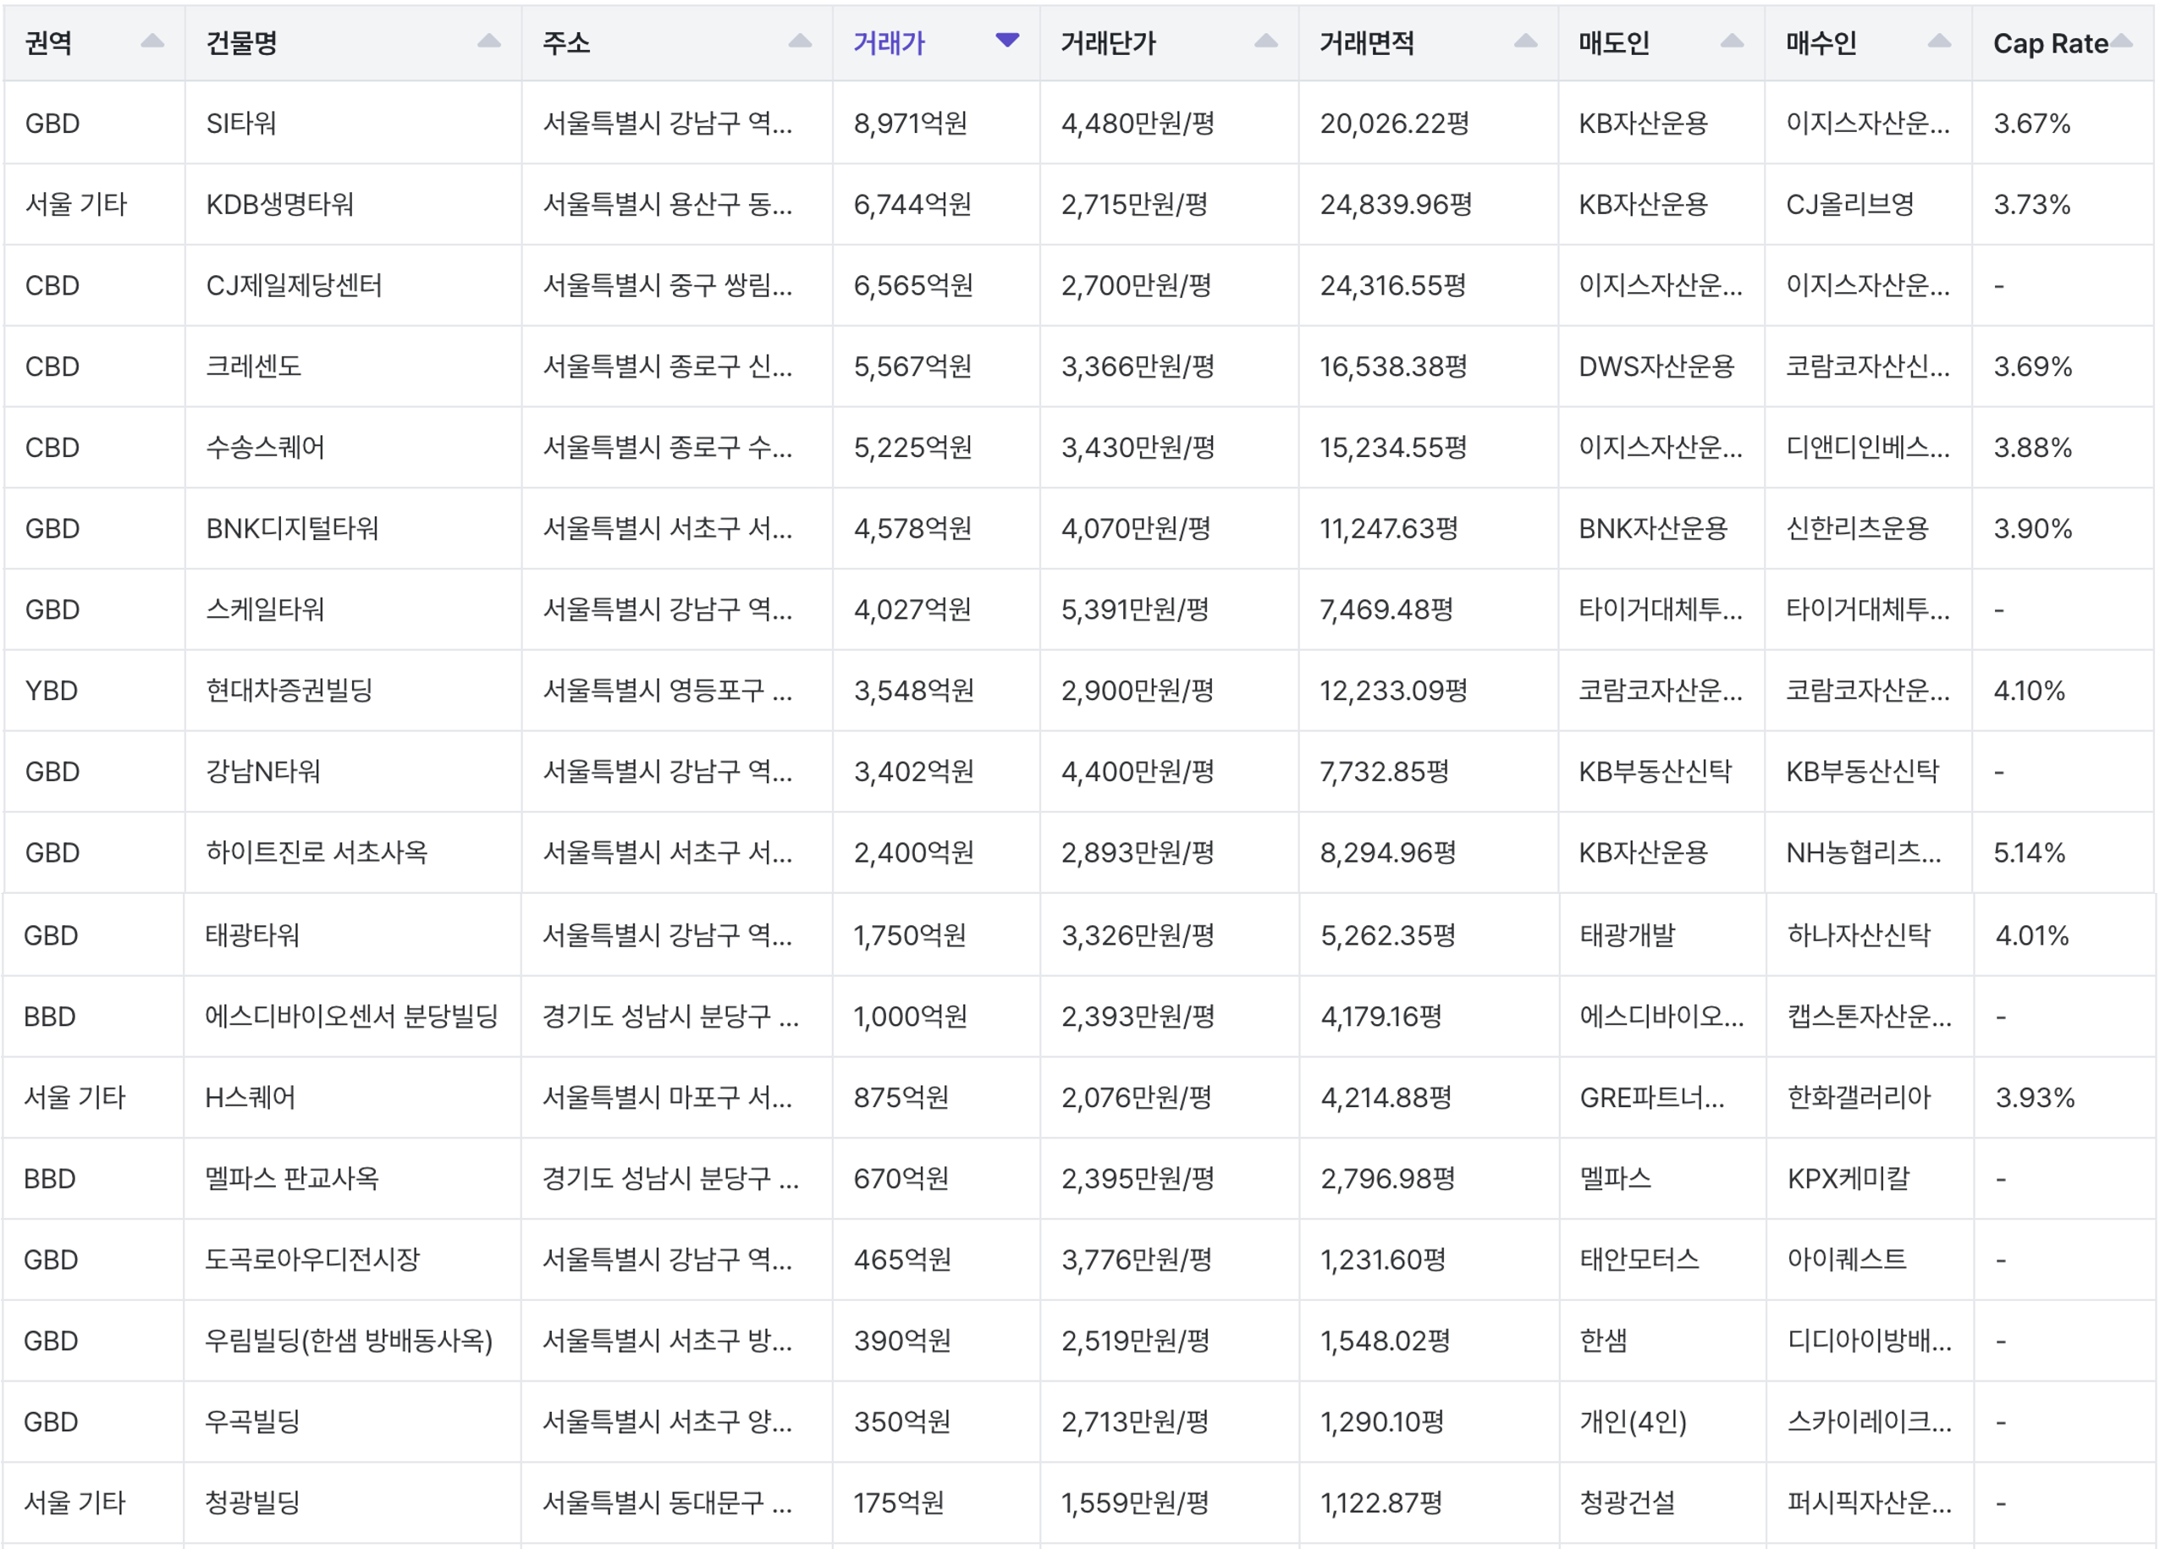This screenshot has width=2160, height=1549.
Task: Open 에스디바이오센서 분당빌딩 entry
Action: coord(351,1017)
